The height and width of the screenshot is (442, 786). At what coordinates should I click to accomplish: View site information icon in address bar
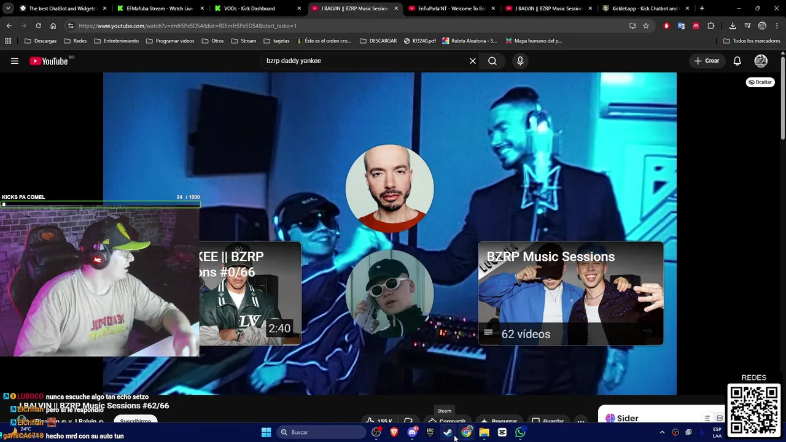pos(71,26)
